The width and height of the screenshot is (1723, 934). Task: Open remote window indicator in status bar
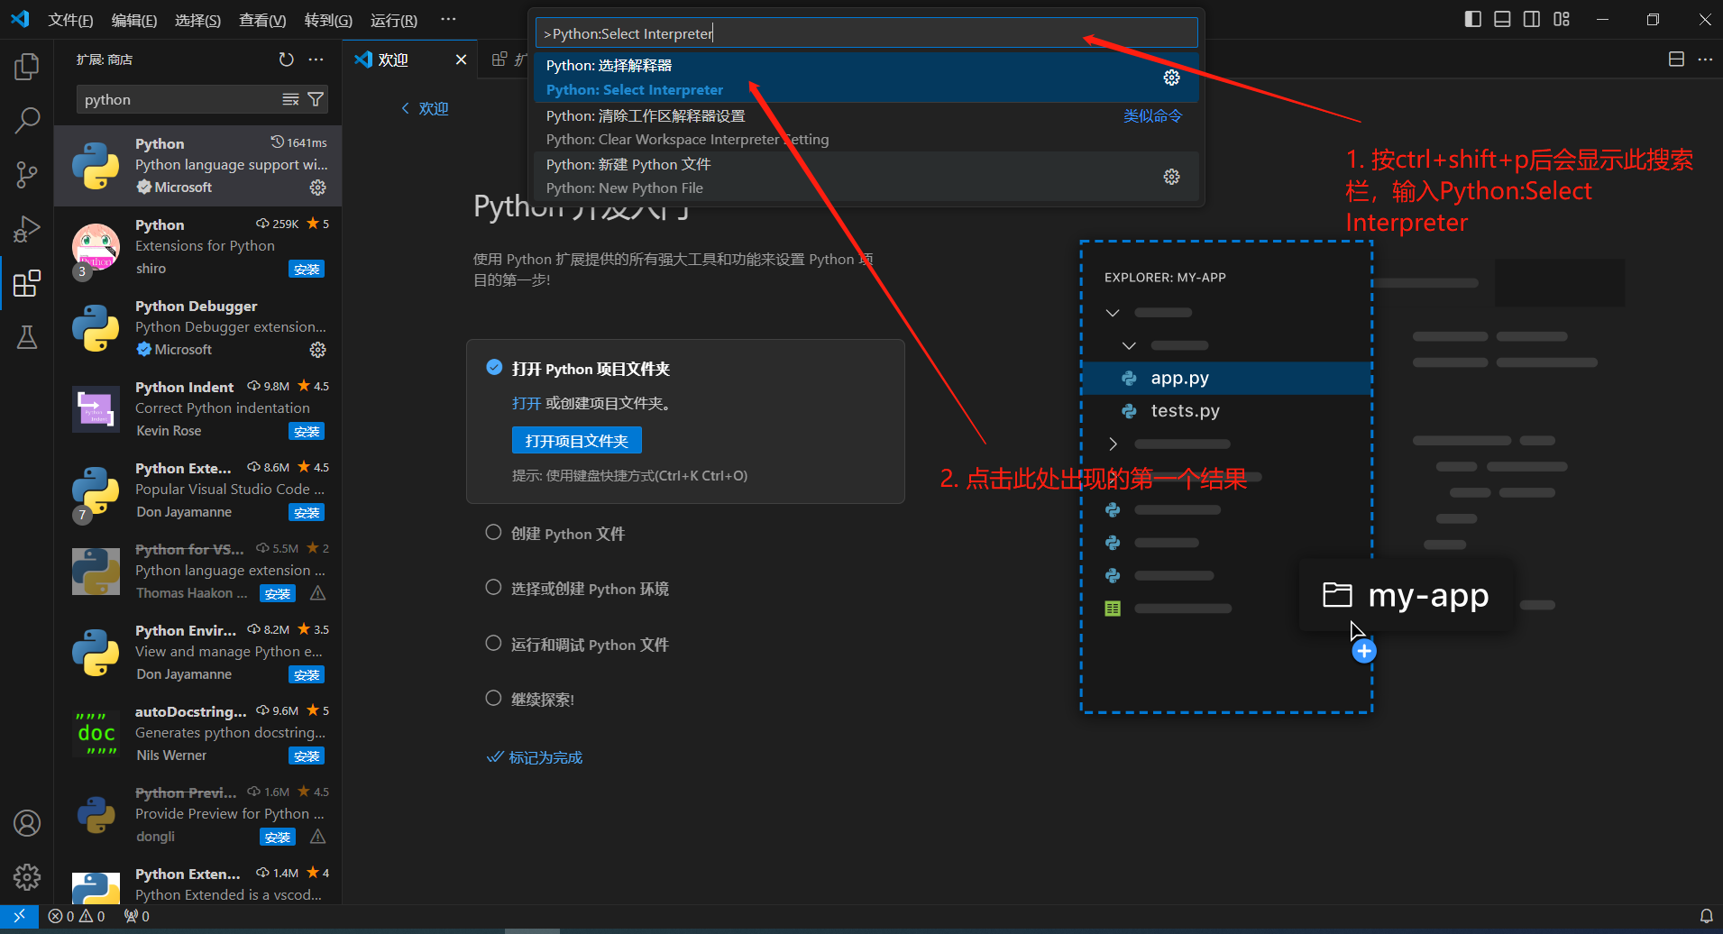(19, 916)
